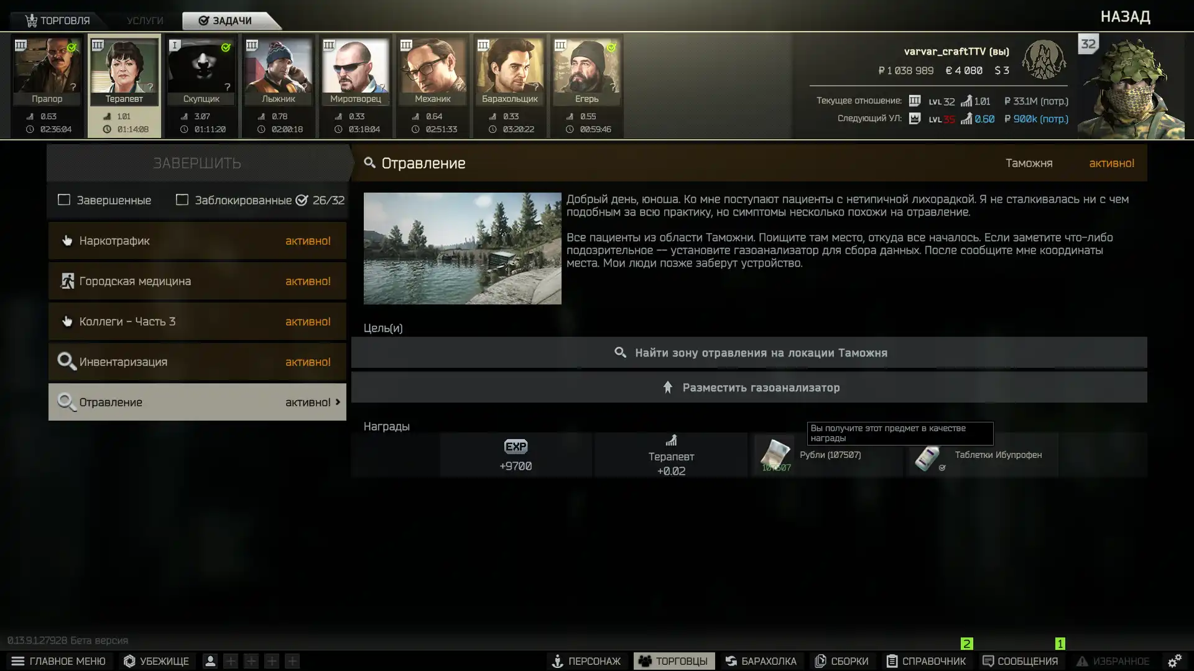Open ИЗБРАННОЕ favorites
Image resolution: width=1194 pixels, height=671 pixels.
coord(1113,661)
